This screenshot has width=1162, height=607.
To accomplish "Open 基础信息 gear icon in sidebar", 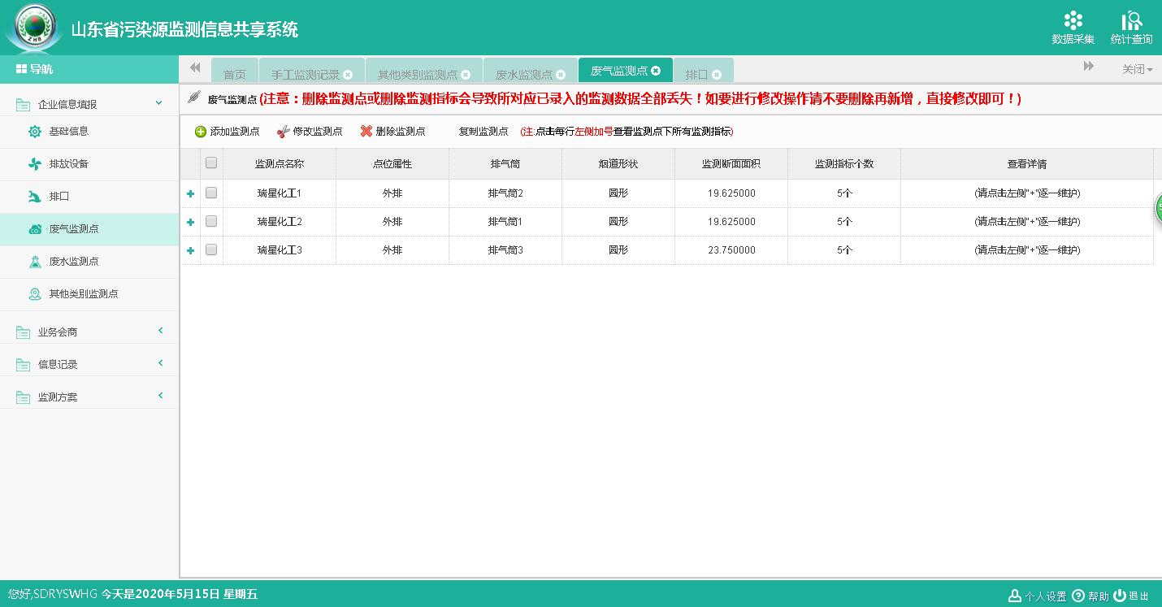I will (x=35, y=132).
